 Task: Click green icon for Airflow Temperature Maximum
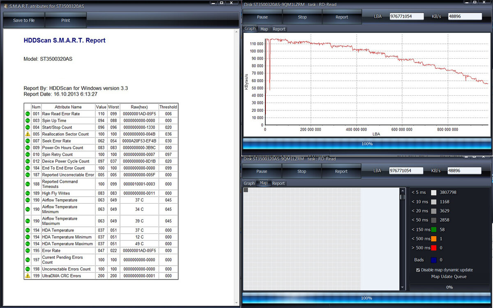[x=28, y=221]
